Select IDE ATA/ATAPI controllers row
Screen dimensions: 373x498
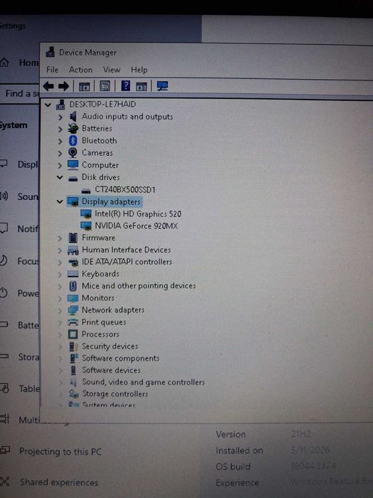127,262
